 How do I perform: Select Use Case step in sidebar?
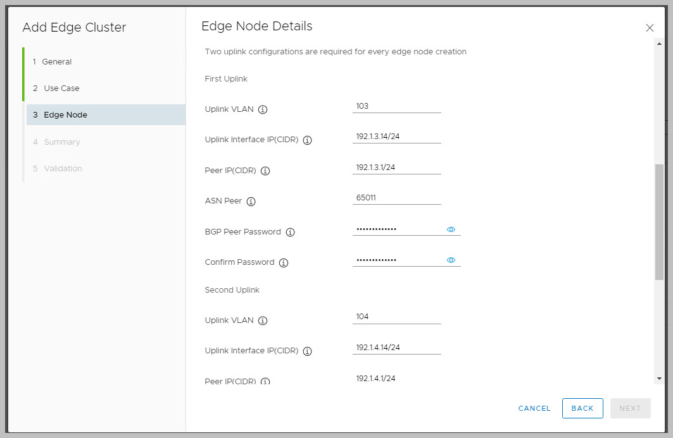click(x=61, y=88)
